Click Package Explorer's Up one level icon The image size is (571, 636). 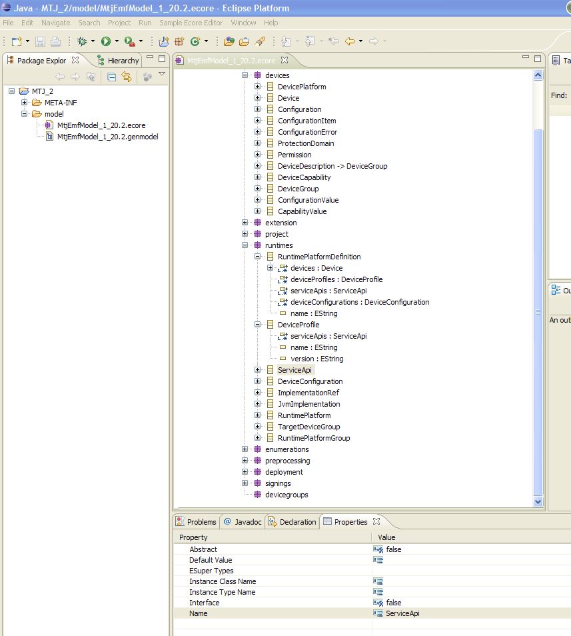(91, 77)
